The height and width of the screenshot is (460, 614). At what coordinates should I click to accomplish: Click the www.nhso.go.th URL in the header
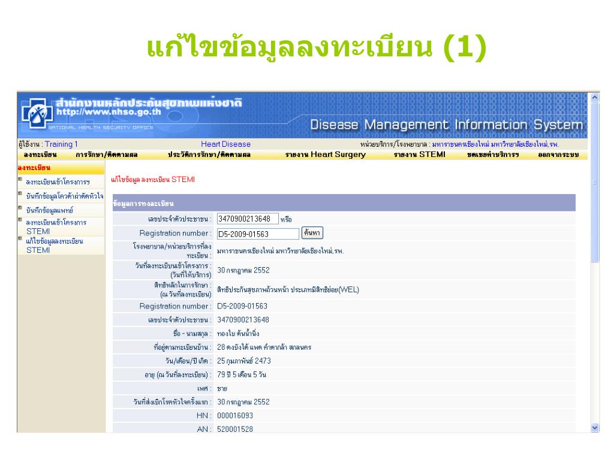(109, 112)
